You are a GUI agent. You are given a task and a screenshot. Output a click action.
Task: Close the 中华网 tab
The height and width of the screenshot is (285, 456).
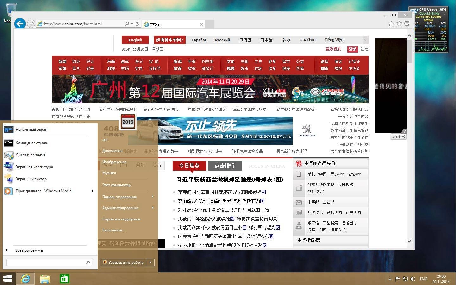202,24
